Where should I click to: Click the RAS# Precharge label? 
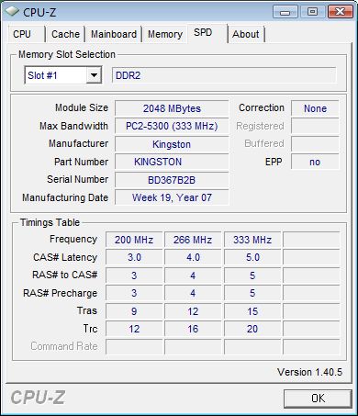tap(60, 293)
